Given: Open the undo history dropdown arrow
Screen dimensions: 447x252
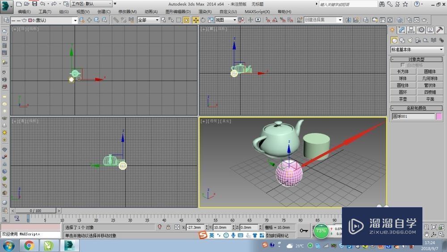Looking at the screenshot, I should pos(48,4).
